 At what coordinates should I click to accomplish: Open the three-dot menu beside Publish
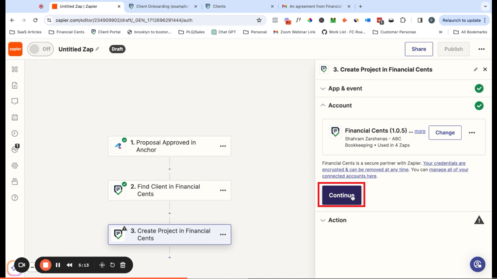(x=481, y=49)
